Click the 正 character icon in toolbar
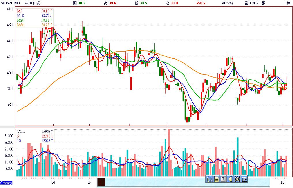The width and height of the screenshot is (293, 188). (x=244, y=179)
